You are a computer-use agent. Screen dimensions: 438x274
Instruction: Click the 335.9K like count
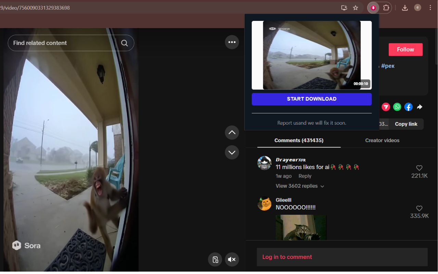pyautogui.click(x=420, y=216)
